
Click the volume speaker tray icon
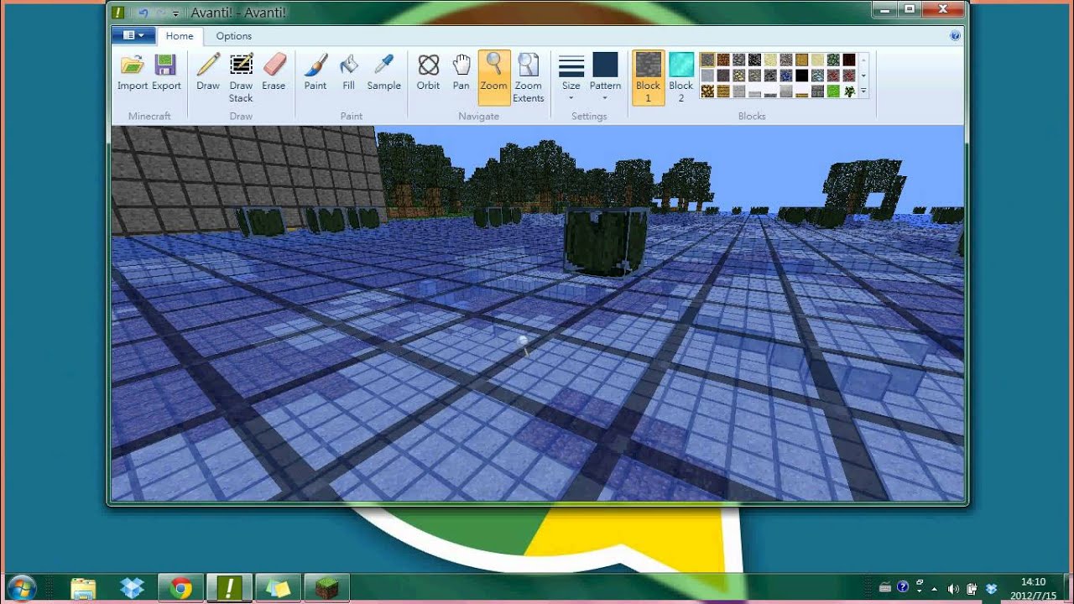pyautogui.click(x=953, y=588)
